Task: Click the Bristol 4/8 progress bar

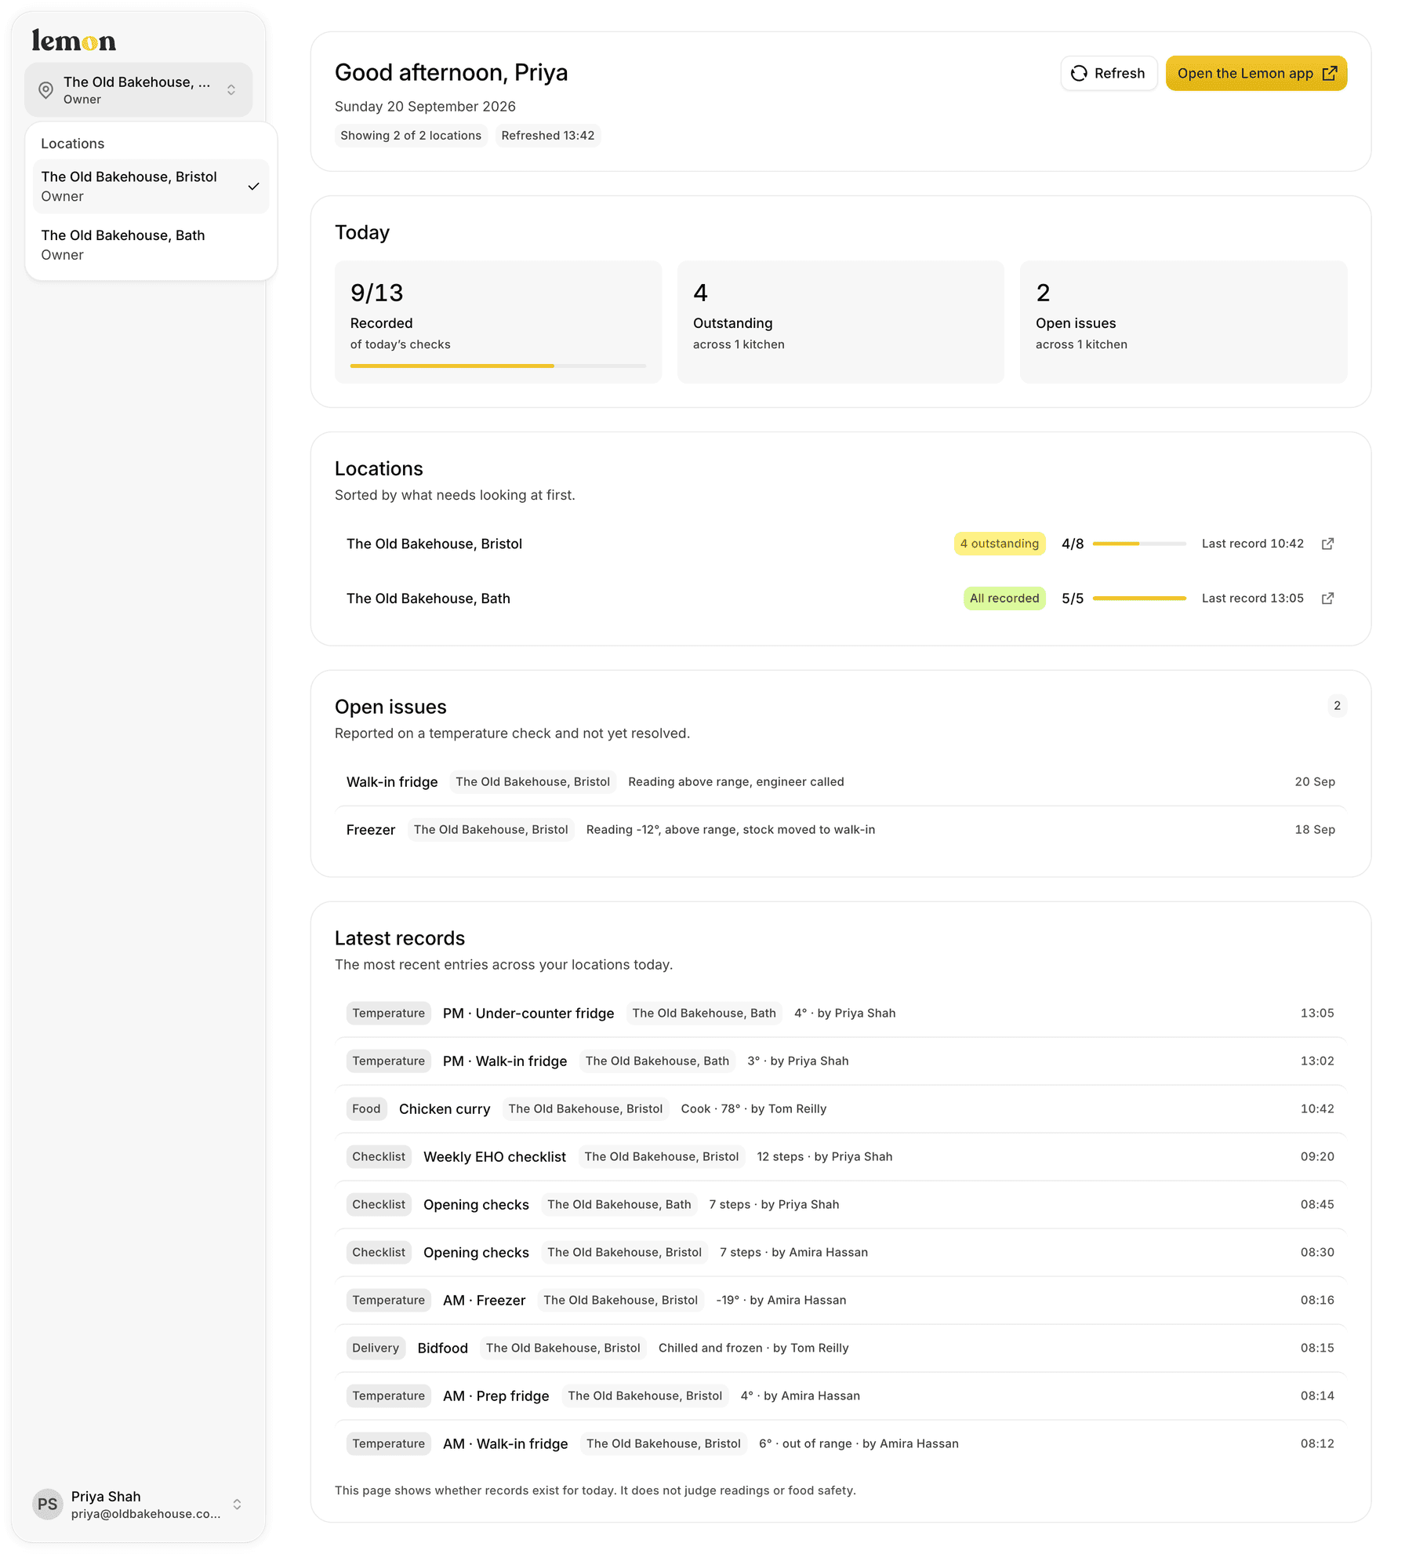Action: pos(1139,544)
